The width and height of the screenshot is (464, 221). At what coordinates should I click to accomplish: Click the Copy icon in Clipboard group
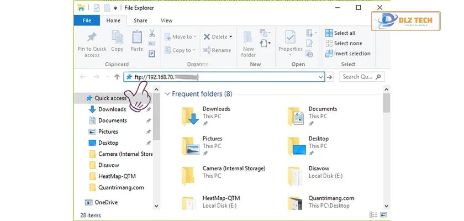click(117, 37)
